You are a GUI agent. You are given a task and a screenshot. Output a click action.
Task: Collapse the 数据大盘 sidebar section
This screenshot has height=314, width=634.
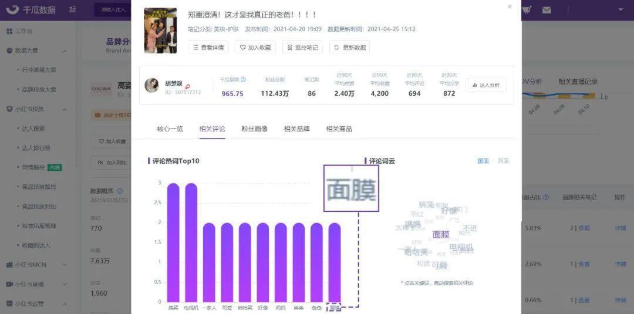point(65,50)
